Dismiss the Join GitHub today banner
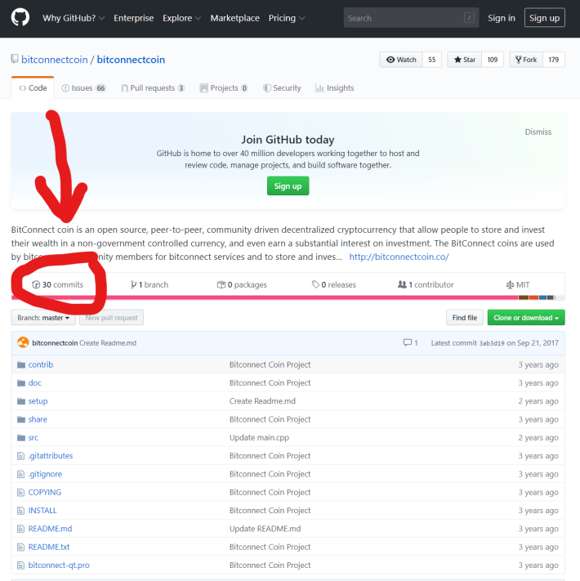The height and width of the screenshot is (581, 580). [538, 132]
